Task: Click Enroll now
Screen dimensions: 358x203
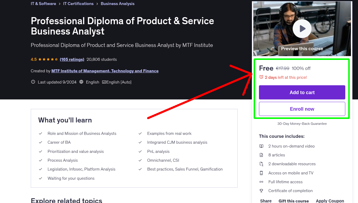Action: tap(302, 109)
